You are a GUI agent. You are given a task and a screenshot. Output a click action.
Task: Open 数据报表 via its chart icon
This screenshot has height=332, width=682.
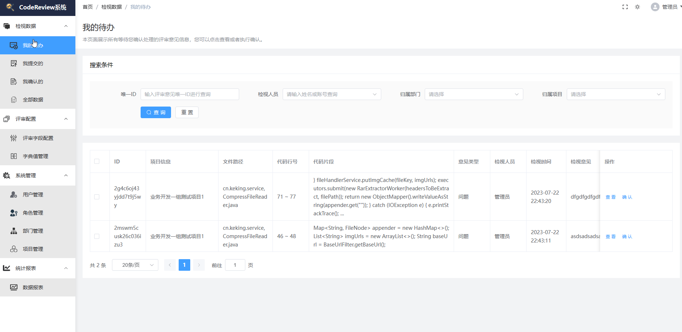(14, 287)
